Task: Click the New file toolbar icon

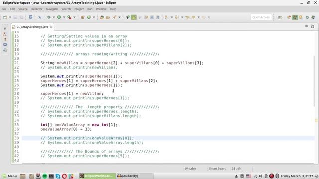Action: click(5, 17)
